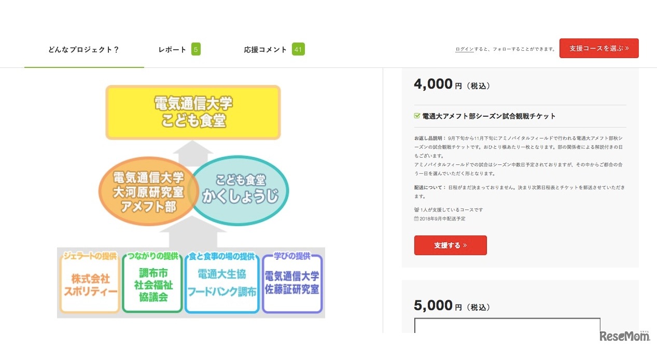Select the 株式会社スポリティー card in the diagram
657x348 pixels.
coord(89,283)
